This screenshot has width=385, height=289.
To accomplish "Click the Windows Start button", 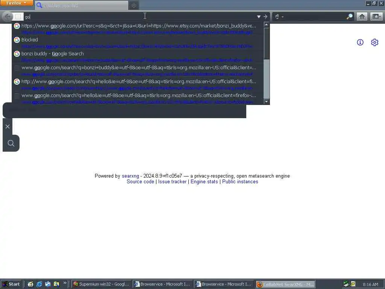I will [x=11, y=284].
